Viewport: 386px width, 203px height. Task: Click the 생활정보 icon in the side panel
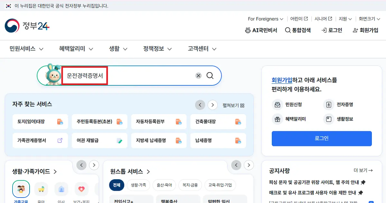click(x=328, y=119)
